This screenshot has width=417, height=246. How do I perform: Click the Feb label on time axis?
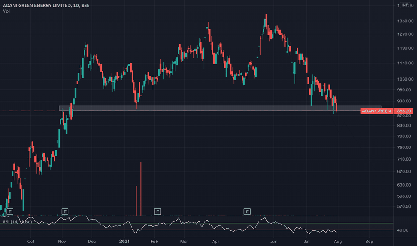[154, 242]
